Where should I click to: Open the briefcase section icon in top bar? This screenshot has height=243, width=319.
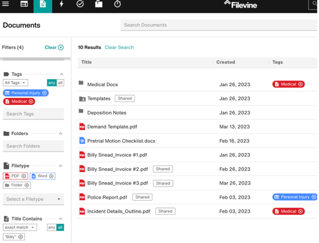coord(99,4)
